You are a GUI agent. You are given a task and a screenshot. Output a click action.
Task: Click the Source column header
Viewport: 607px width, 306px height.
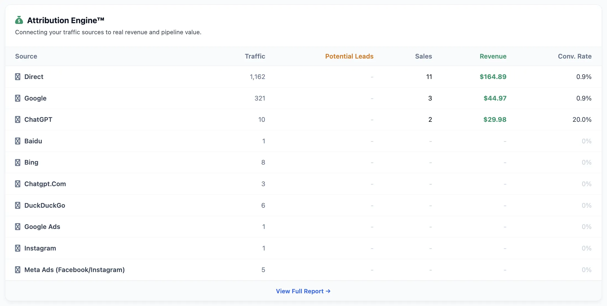tap(26, 56)
